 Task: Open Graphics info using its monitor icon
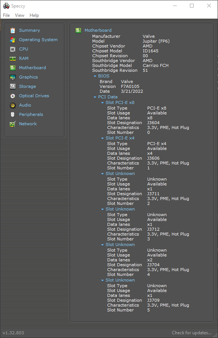click(13, 77)
